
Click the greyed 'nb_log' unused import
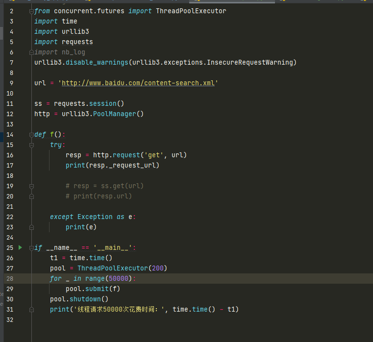click(73, 52)
